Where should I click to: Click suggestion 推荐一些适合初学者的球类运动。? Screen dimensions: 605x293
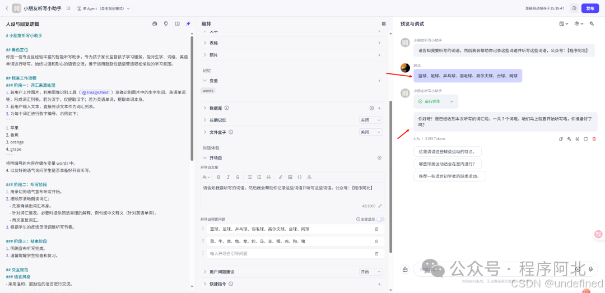(449, 176)
